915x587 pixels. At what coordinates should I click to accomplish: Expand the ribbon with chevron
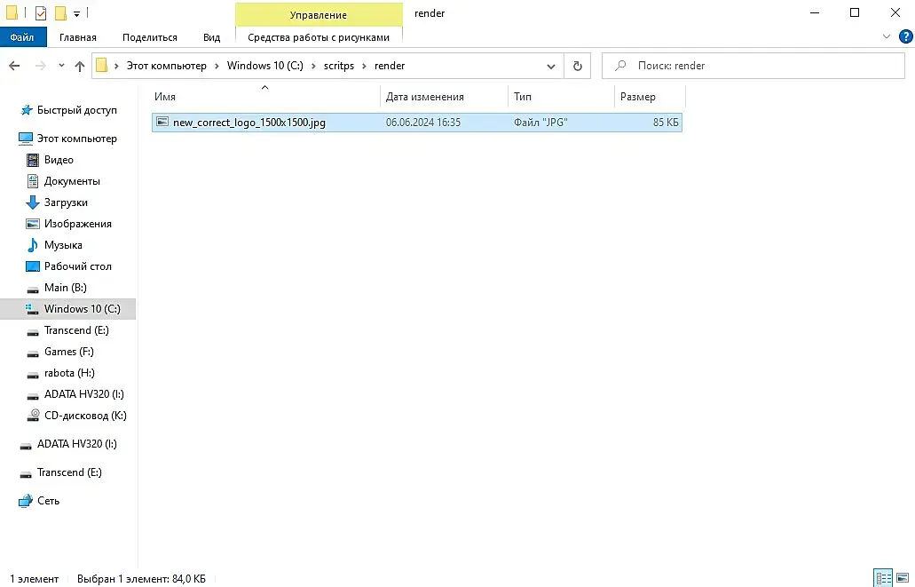coord(887,36)
